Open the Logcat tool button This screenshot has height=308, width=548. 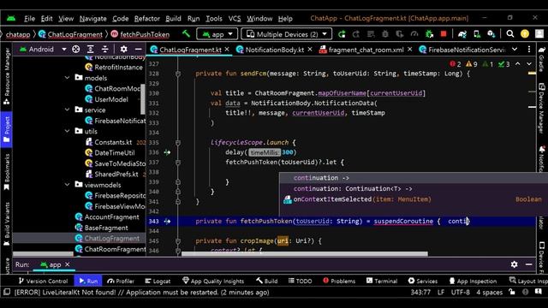click(158, 281)
